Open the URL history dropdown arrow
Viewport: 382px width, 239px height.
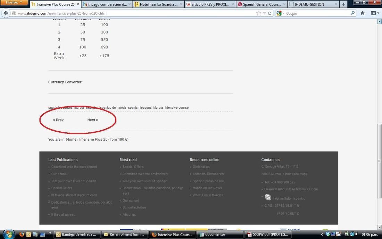[264, 13]
